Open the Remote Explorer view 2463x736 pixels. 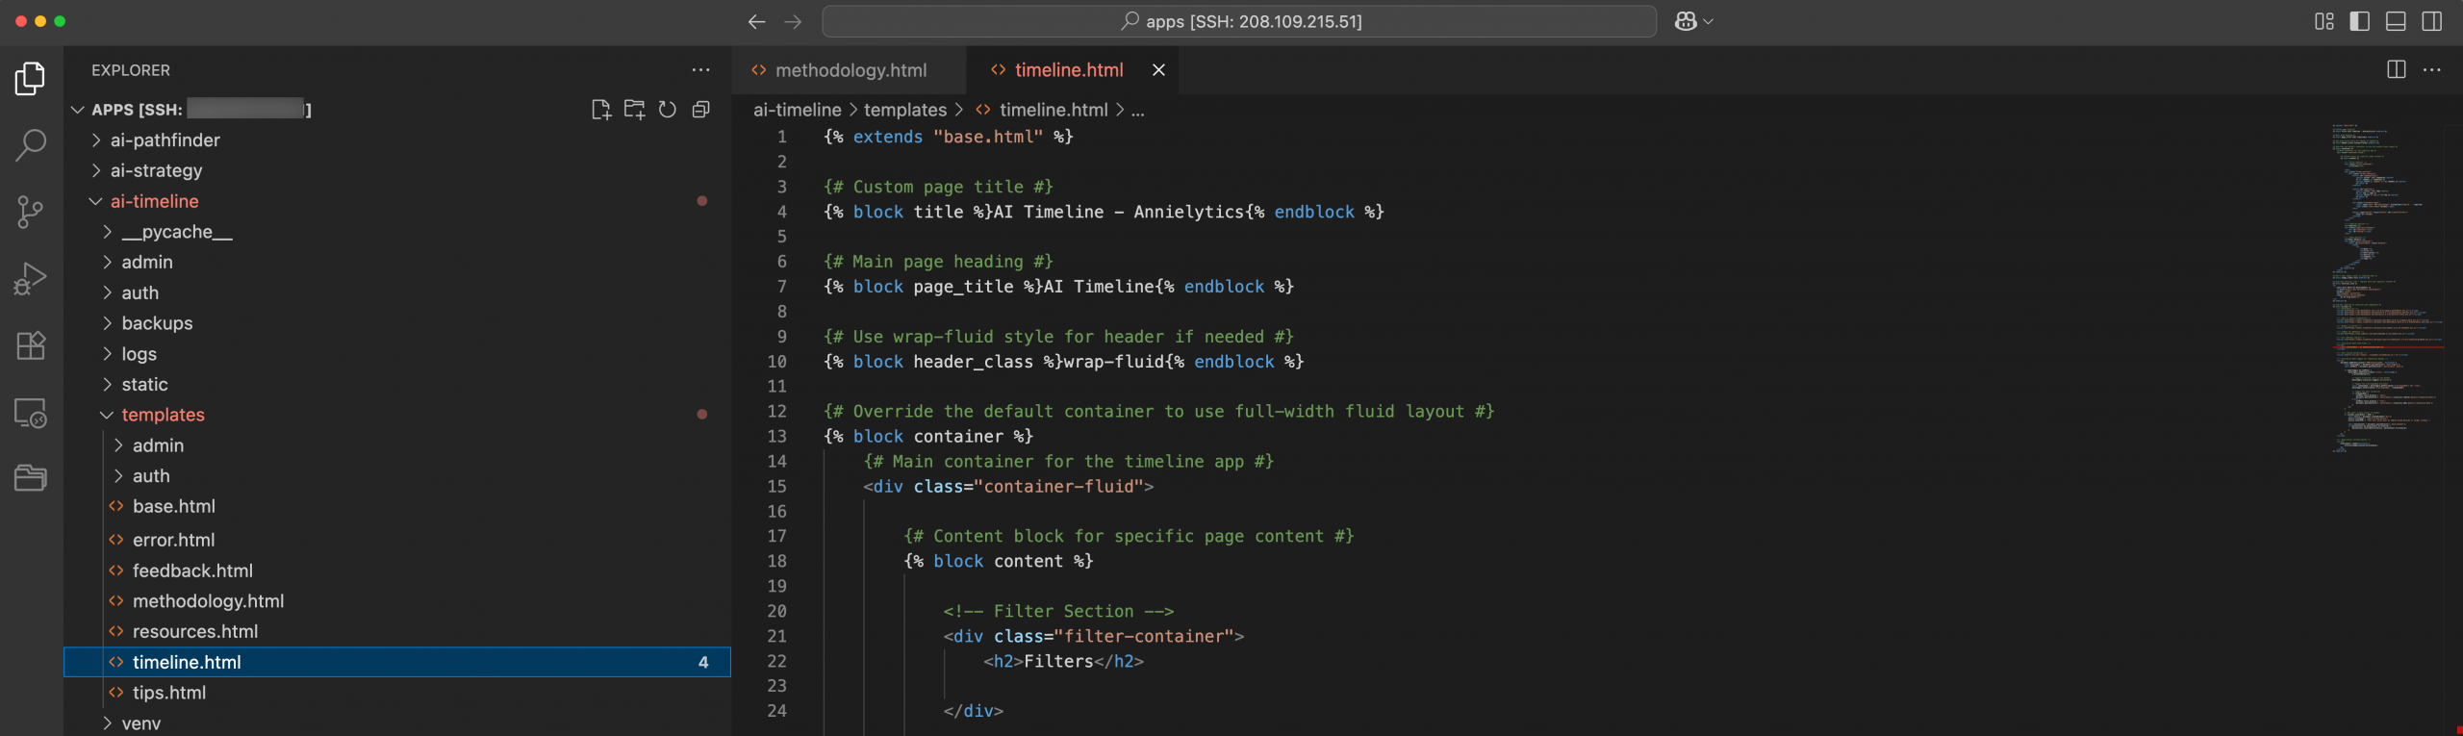pyautogui.click(x=31, y=413)
